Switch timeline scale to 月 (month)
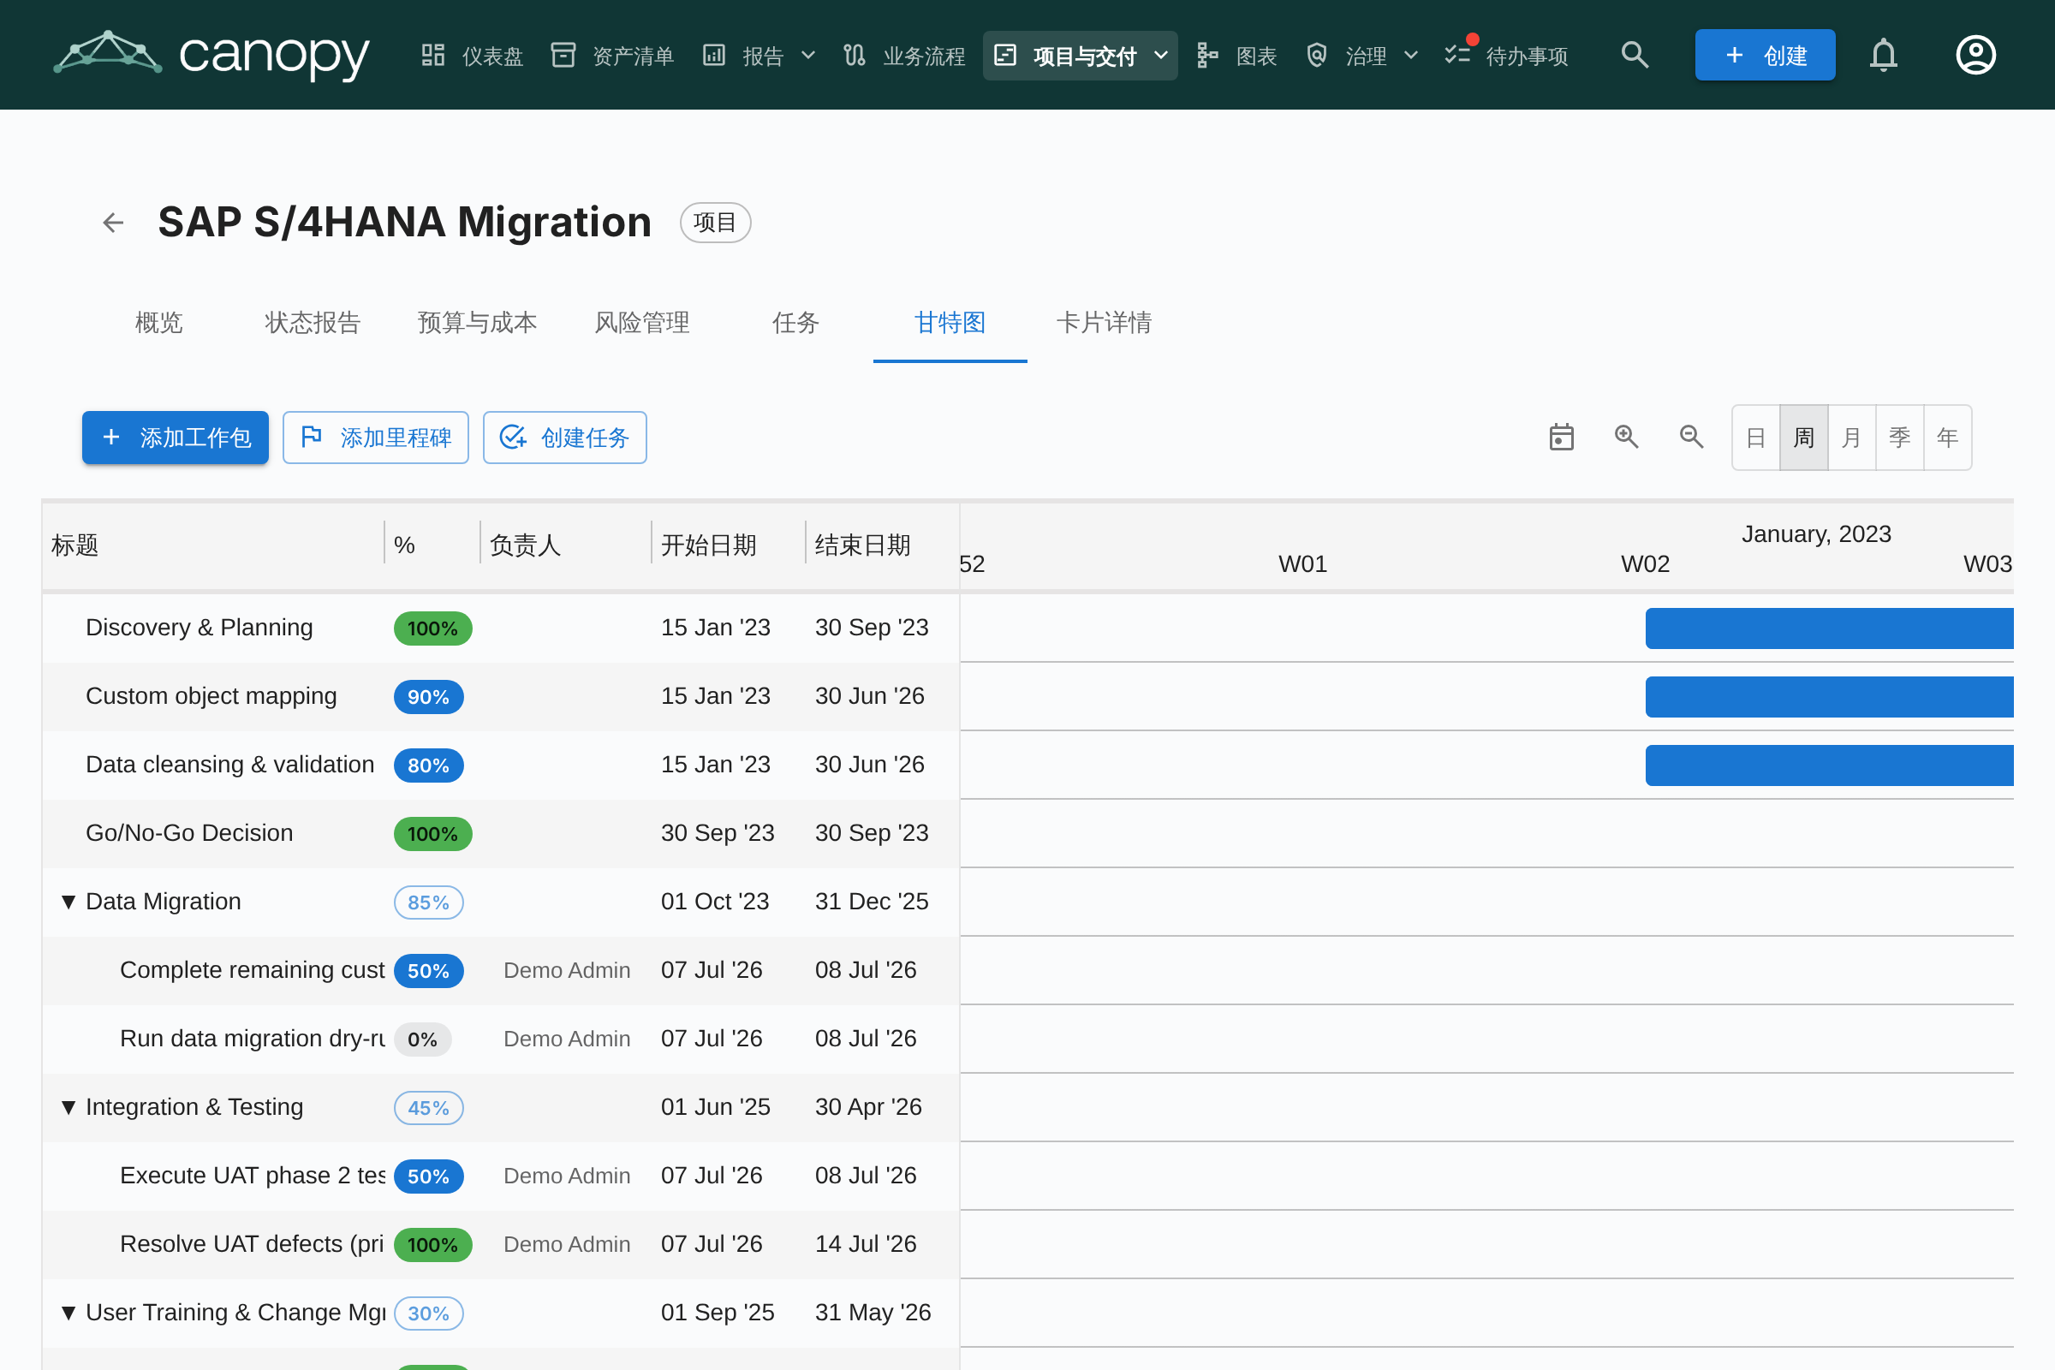The height and width of the screenshot is (1370, 2055). pos(1851,438)
